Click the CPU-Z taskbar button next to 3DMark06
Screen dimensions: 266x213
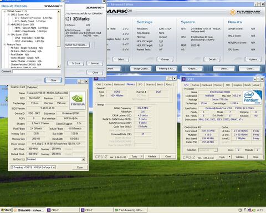[x=62, y=210]
